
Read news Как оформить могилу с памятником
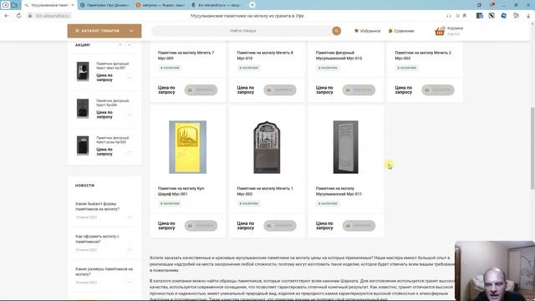pos(97,239)
